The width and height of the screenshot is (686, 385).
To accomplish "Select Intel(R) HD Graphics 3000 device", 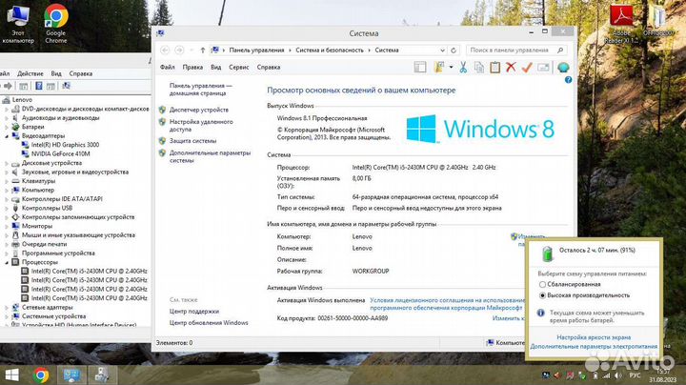I will pyautogui.click(x=65, y=145).
